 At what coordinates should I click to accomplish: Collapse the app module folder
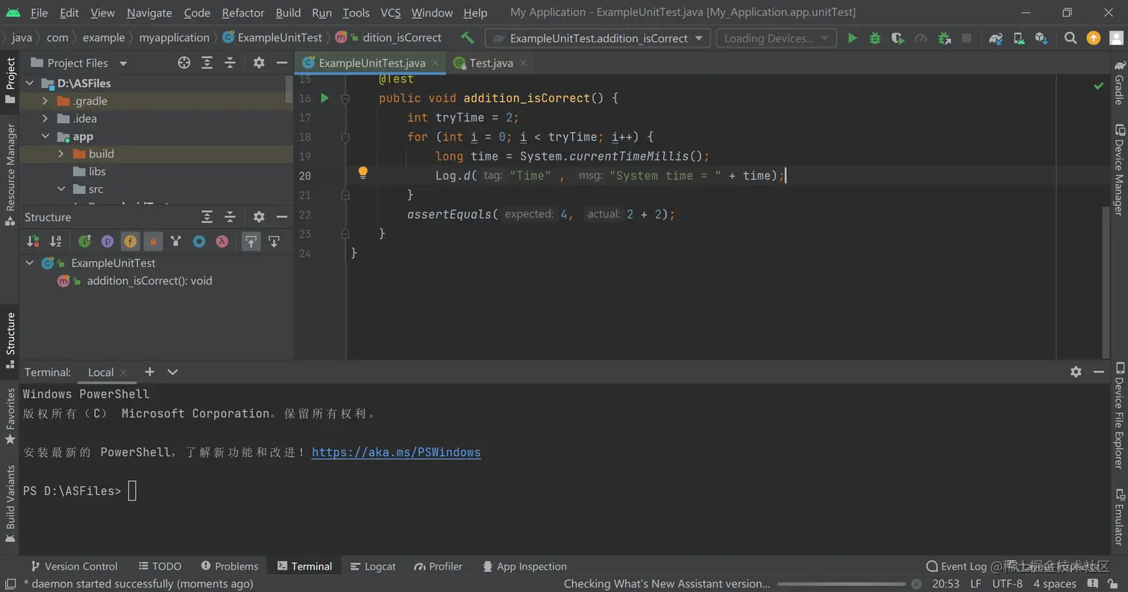pos(46,136)
